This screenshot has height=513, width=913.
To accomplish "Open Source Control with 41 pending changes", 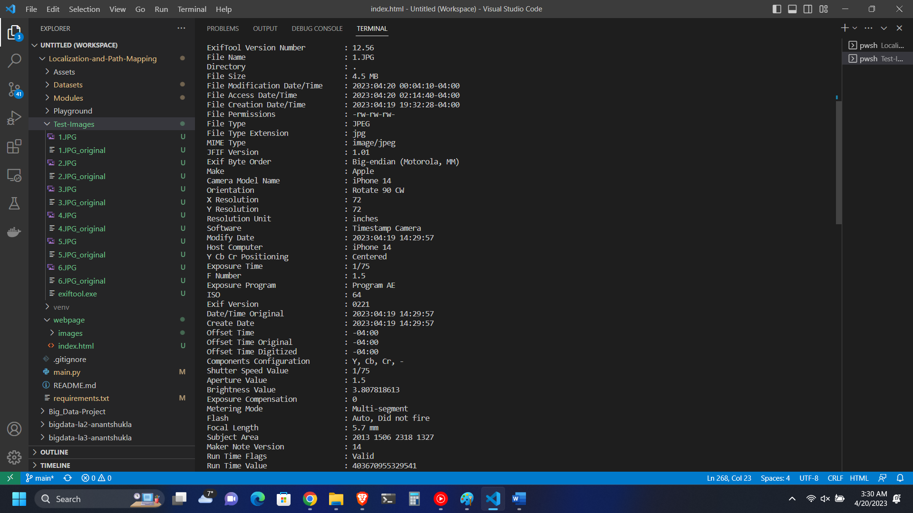I will point(14,89).
